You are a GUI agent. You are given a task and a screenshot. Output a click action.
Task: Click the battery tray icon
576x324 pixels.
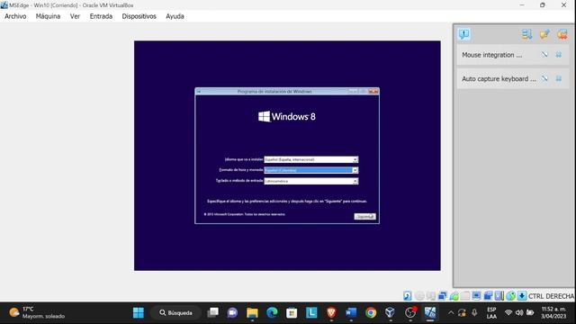[x=530, y=312]
